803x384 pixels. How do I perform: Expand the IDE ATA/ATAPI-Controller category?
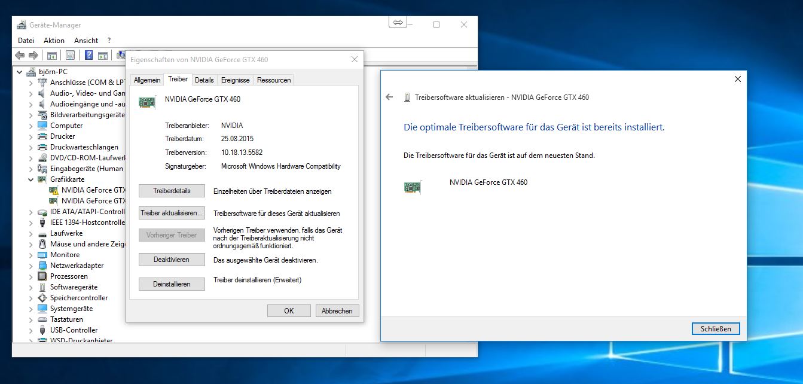tap(31, 212)
